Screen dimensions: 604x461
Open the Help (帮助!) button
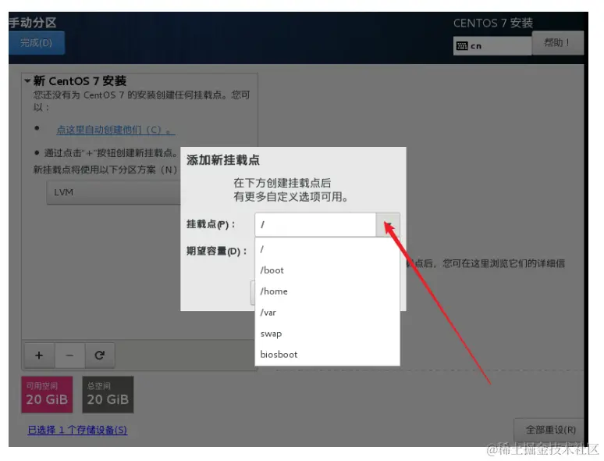[x=557, y=43]
